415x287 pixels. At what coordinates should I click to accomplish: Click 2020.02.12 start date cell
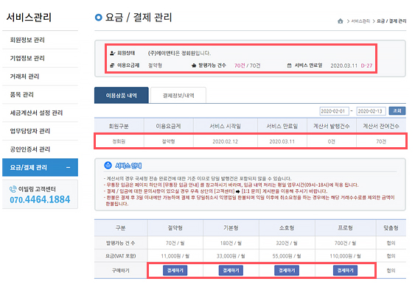pos(226,141)
